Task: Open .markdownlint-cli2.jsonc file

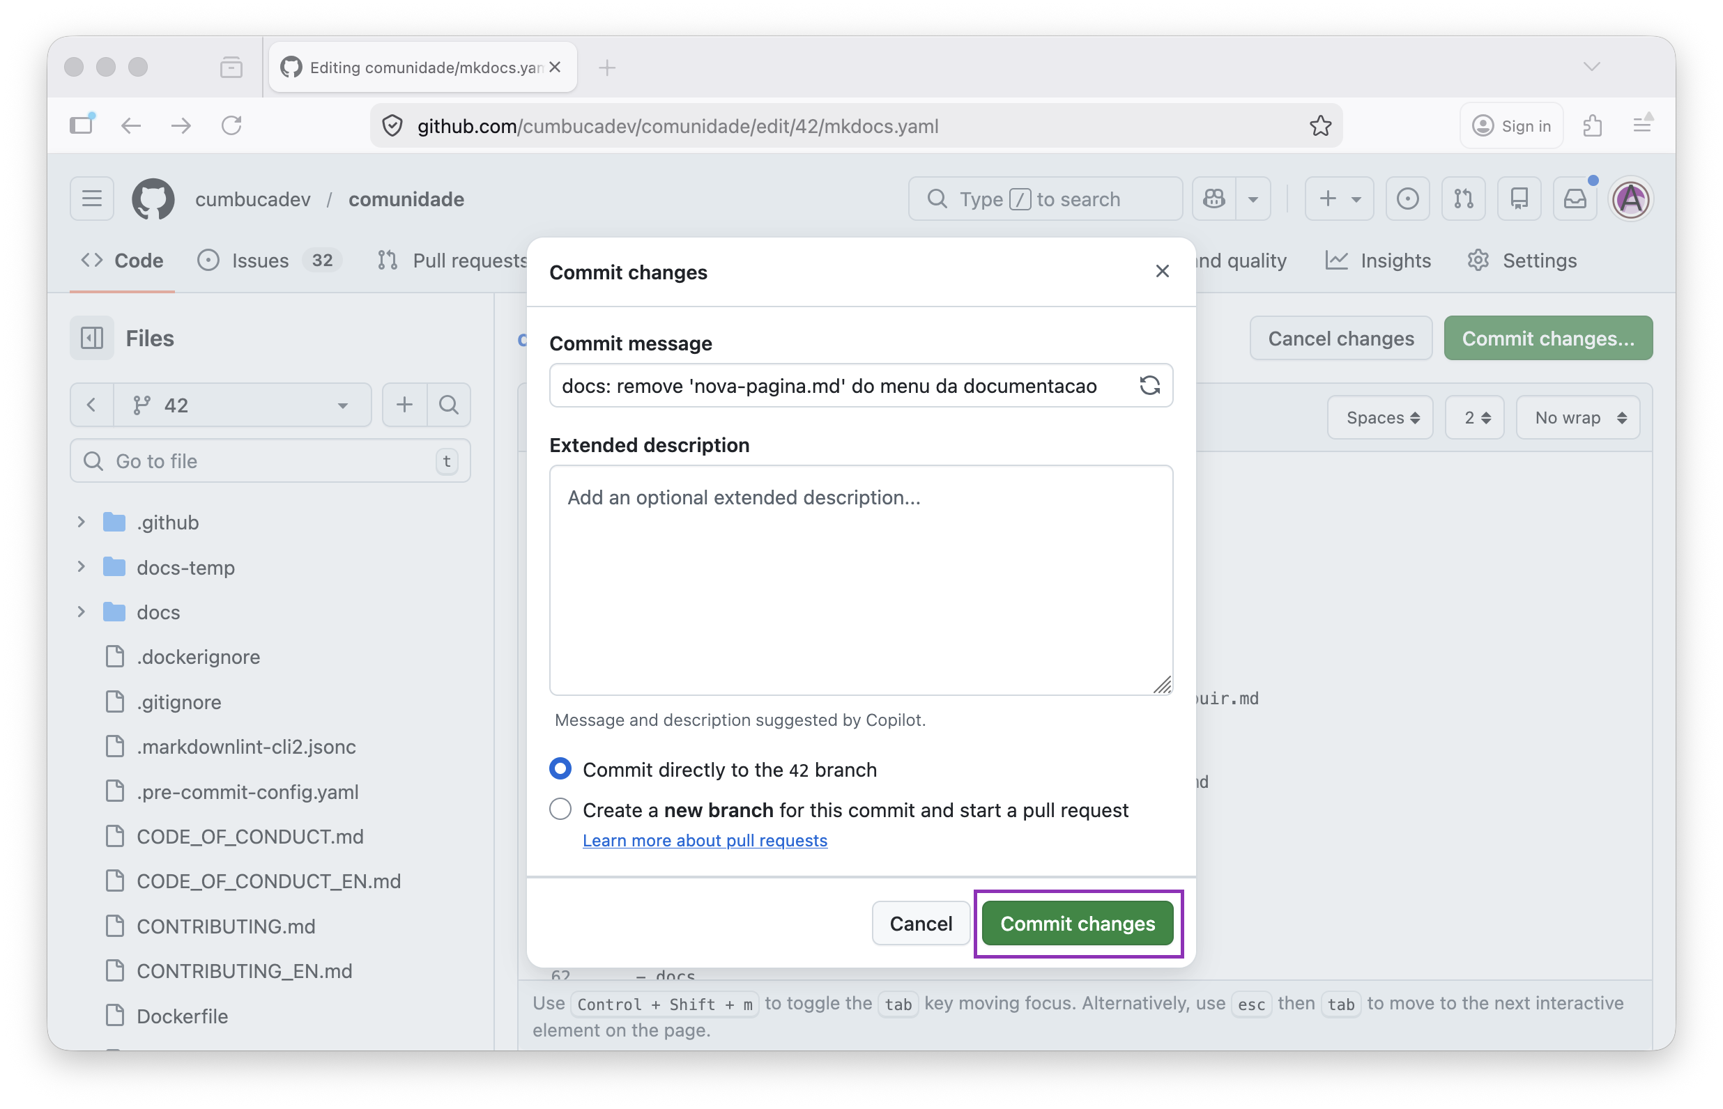Action: click(x=245, y=746)
